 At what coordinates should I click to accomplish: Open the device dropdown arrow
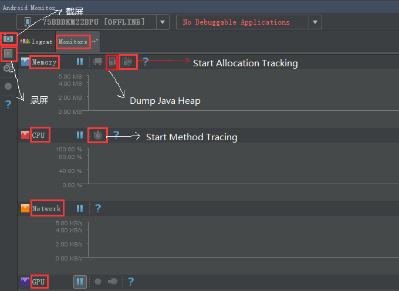(x=163, y=22)
